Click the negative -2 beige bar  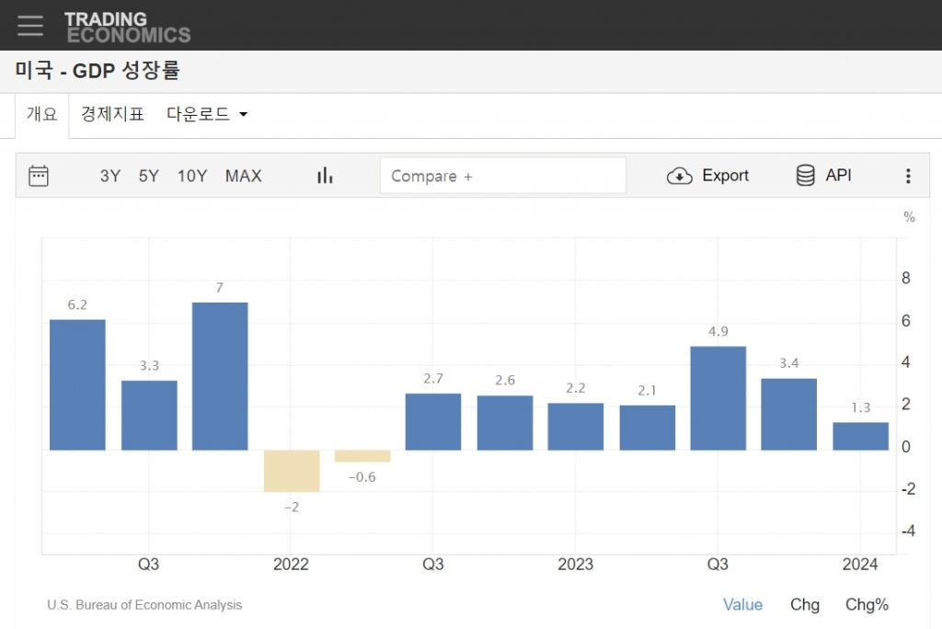click(292, 471)
